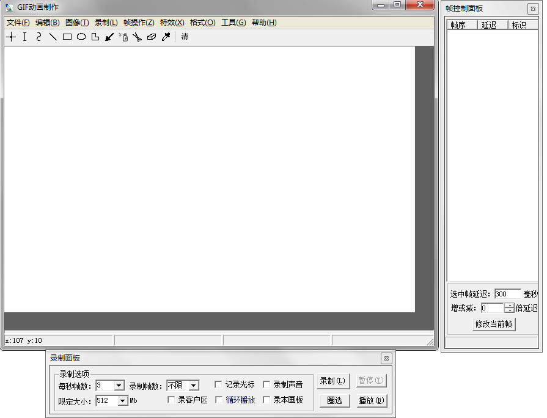The image size is (547, 418).
Task: Select the straight line tool
Action: [x=52, y=37]
